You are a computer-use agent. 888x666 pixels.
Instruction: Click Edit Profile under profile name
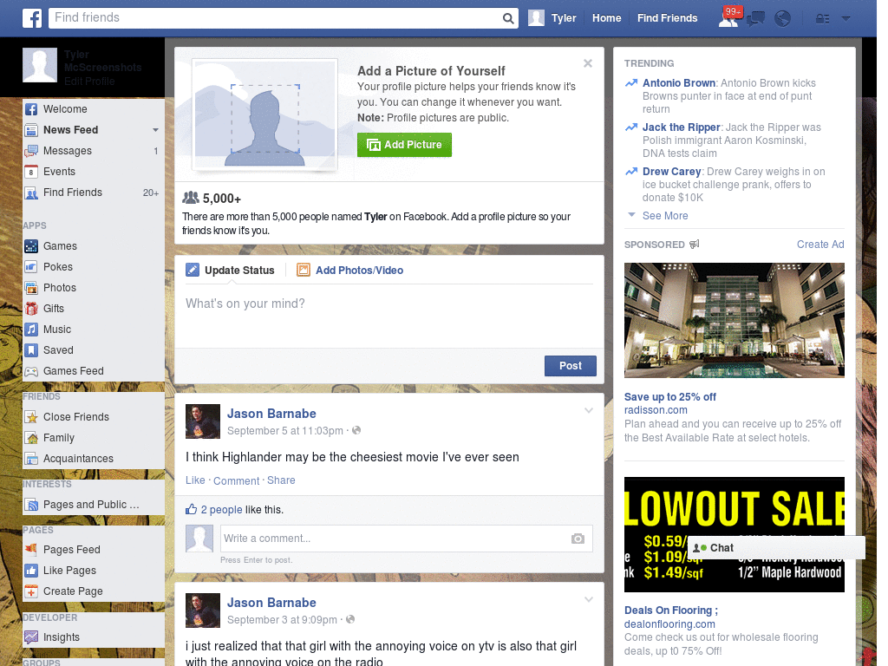pyautogui.click(x=89, y=81)
